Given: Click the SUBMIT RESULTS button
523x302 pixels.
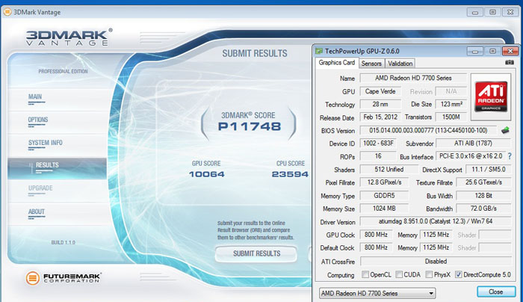Looking at the screenshot, I should [x=256, y=253].
